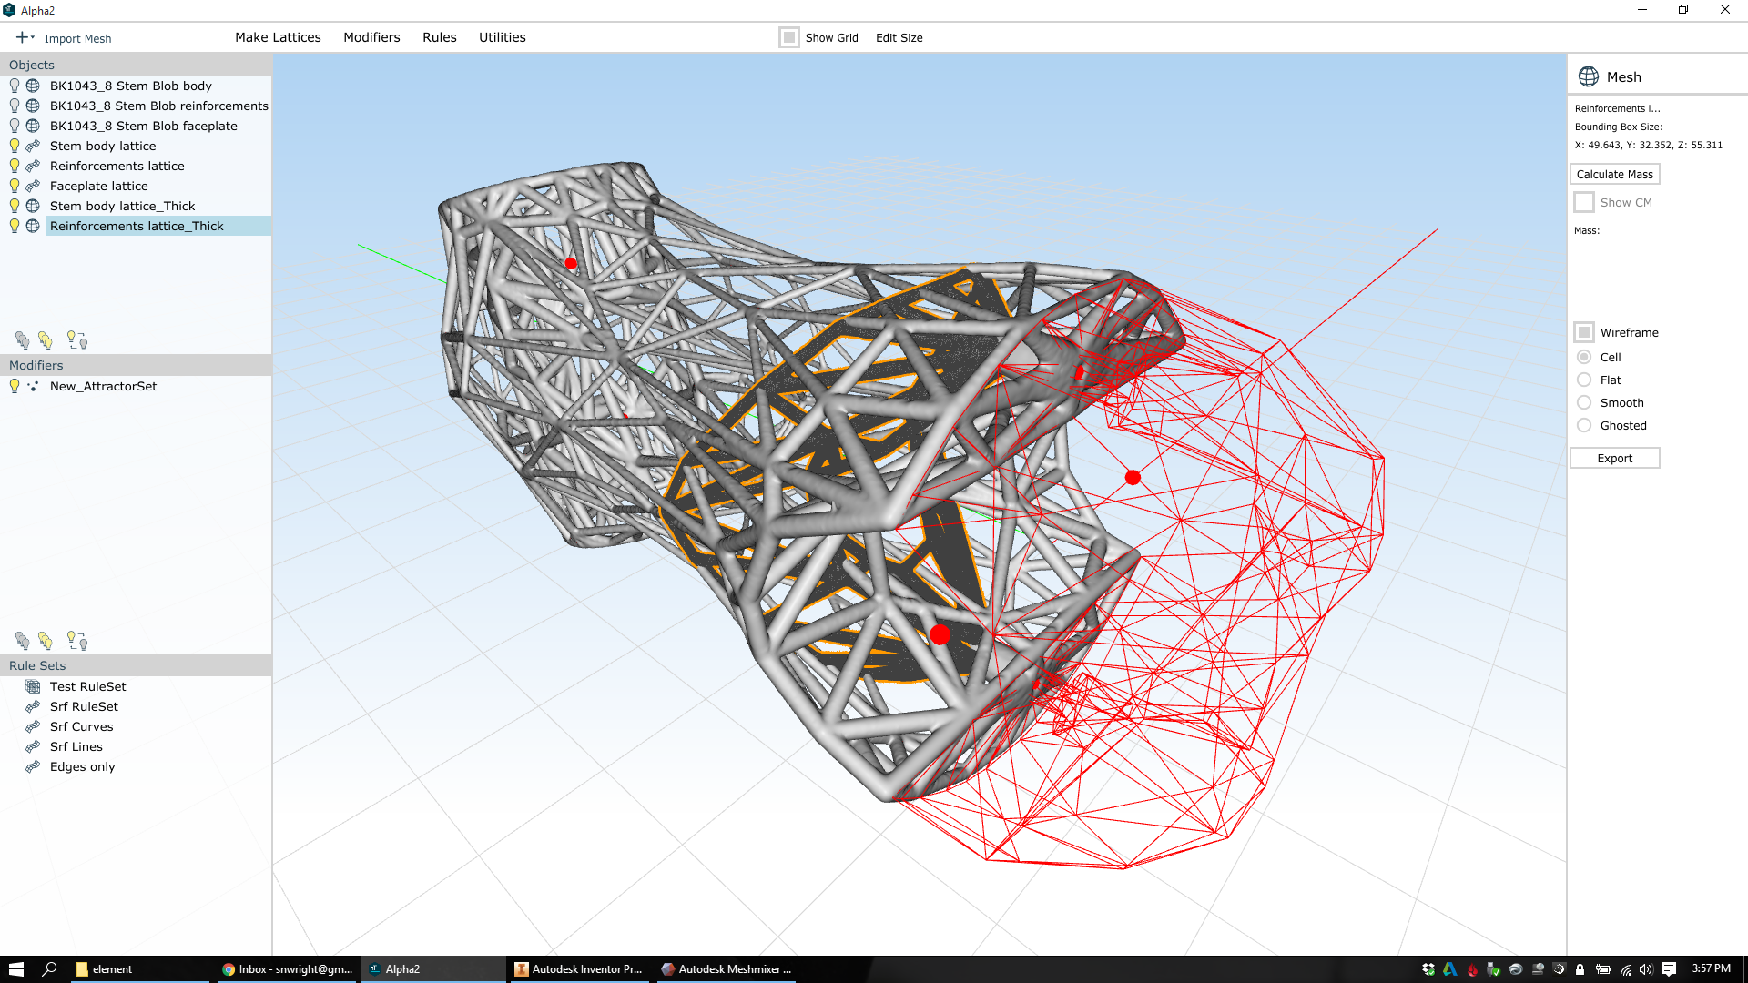This screenshot has width=1748, height=983.
Task: Open the Rules menu
Action: point(439,37)
